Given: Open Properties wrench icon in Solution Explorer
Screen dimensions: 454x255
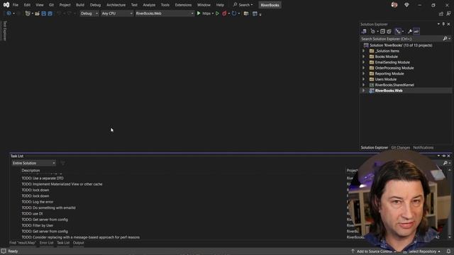Looking at the screenshot, I should pos(410,31).
